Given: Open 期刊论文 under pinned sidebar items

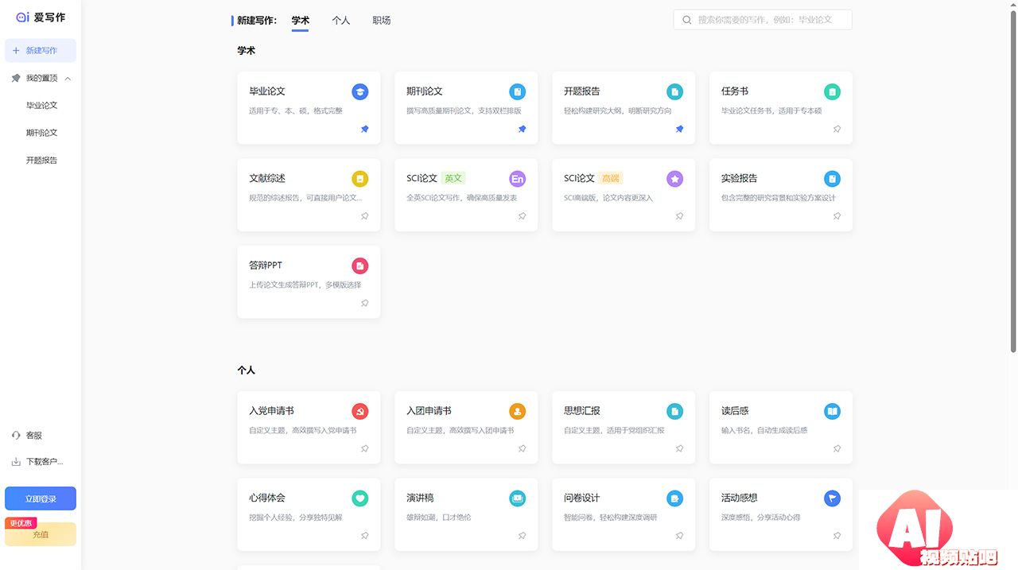Looking at the screenshot, I should click(41, 133).
